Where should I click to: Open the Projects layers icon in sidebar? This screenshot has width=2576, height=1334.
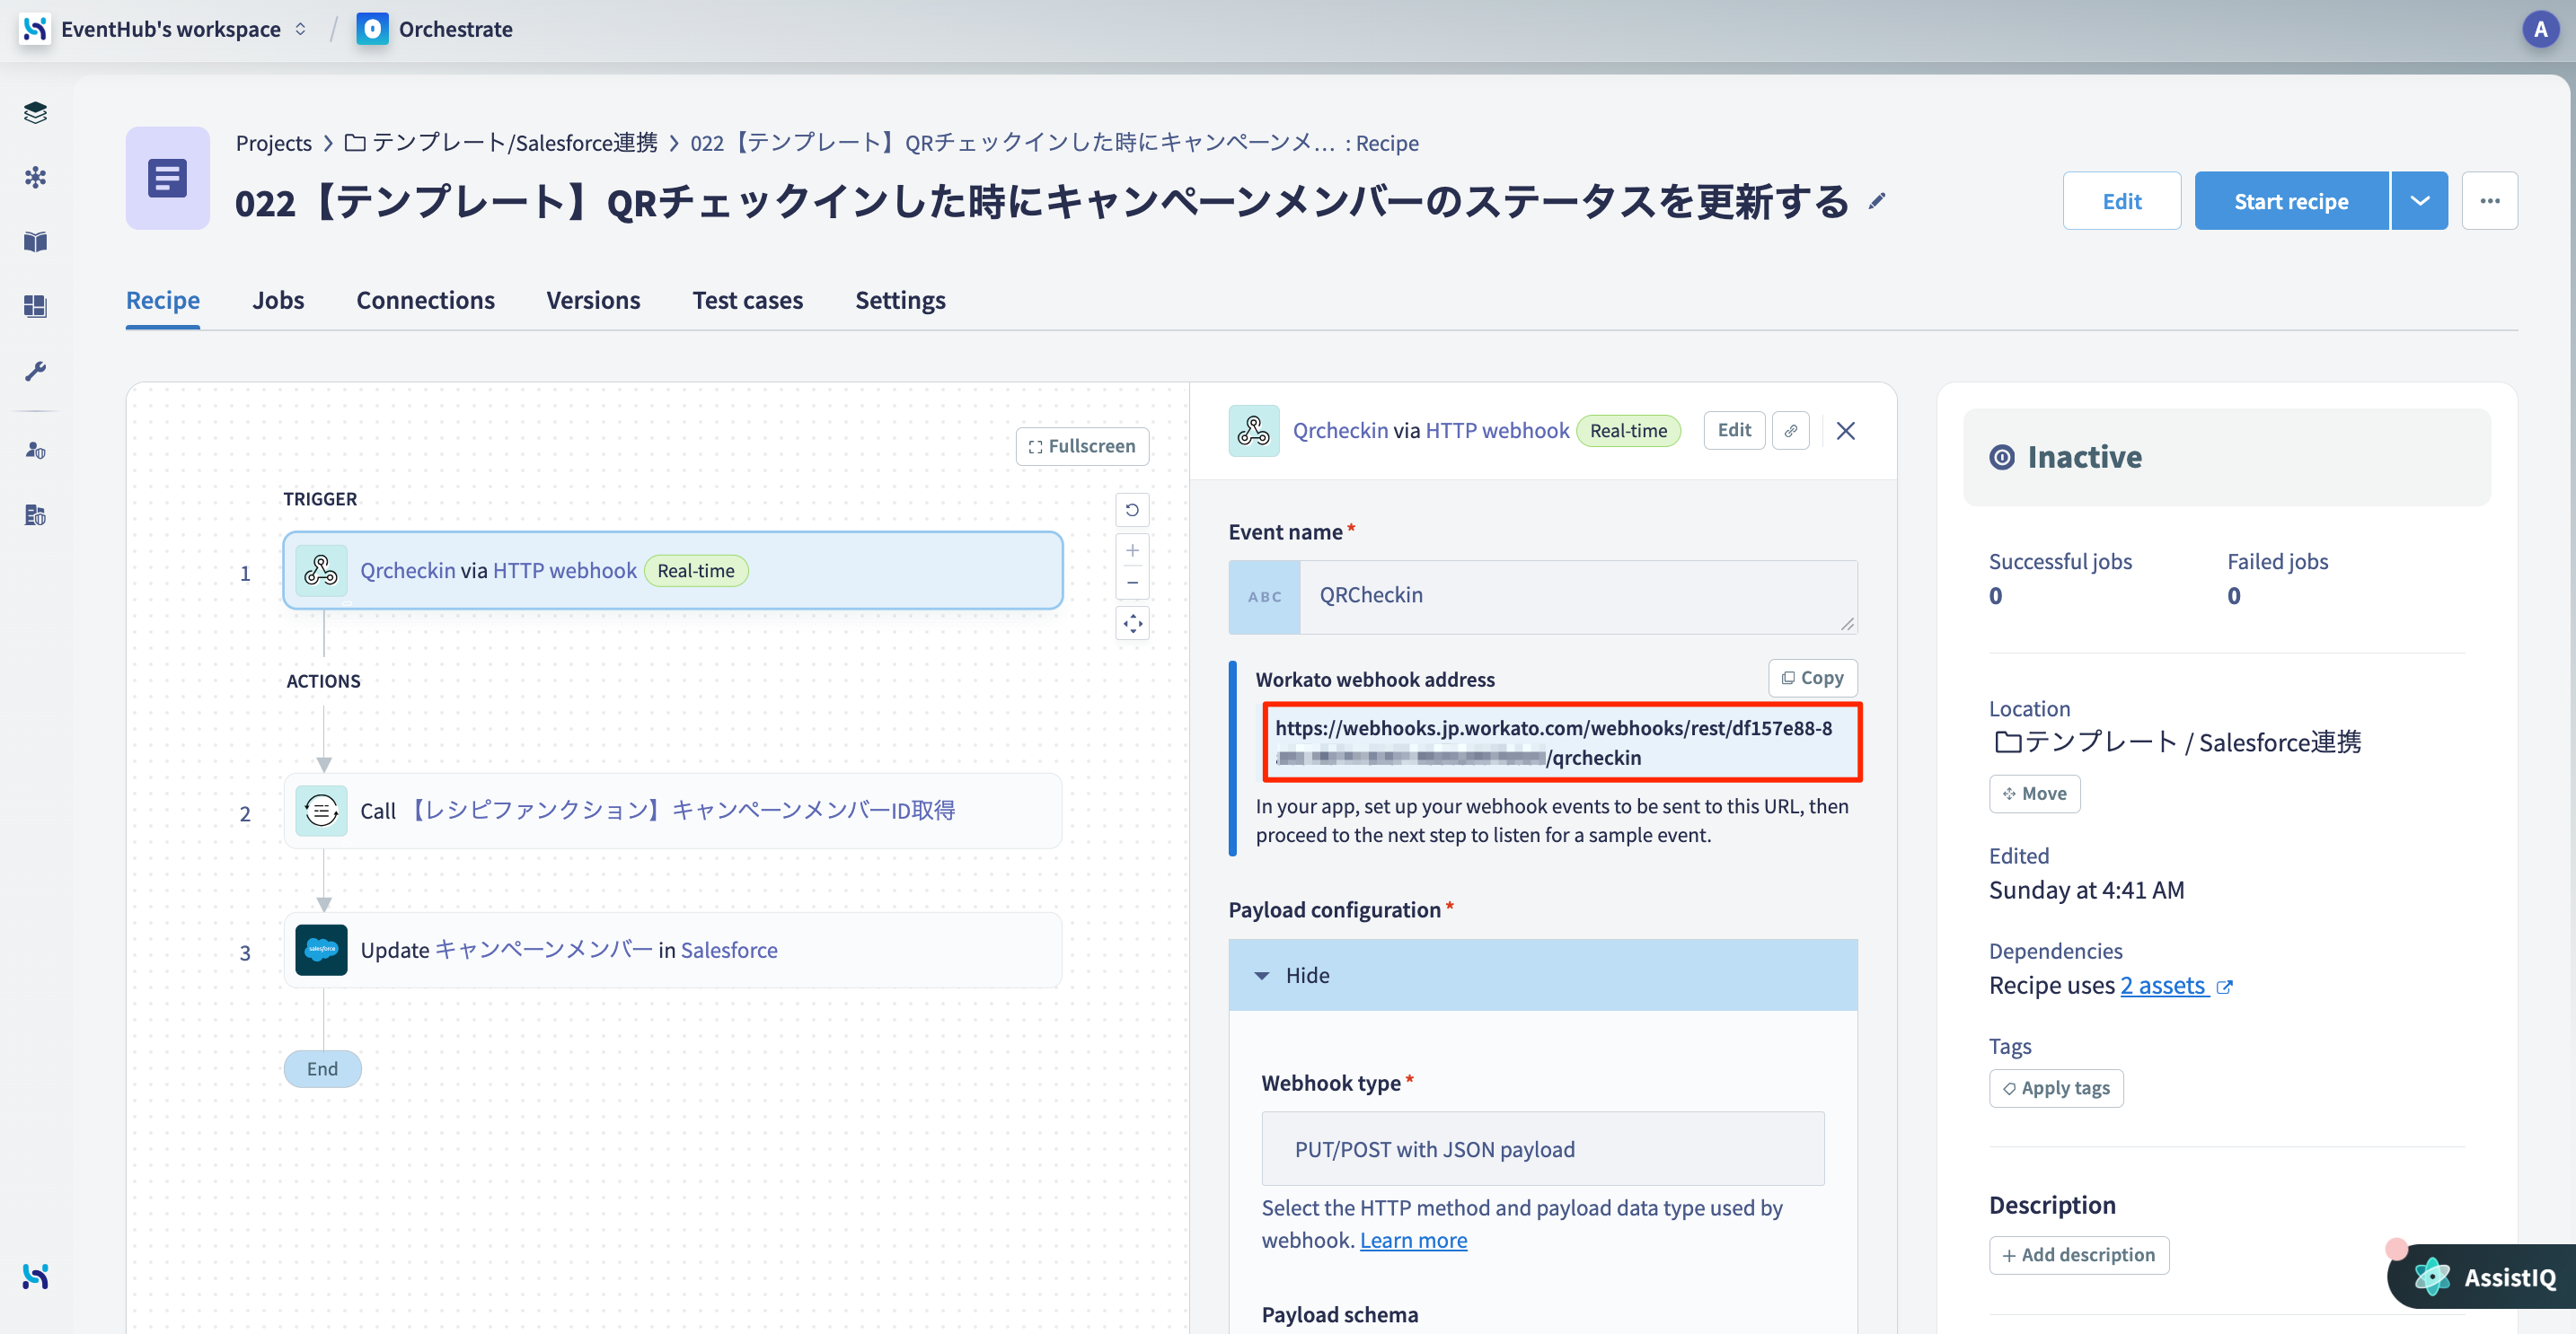point(35,112)
